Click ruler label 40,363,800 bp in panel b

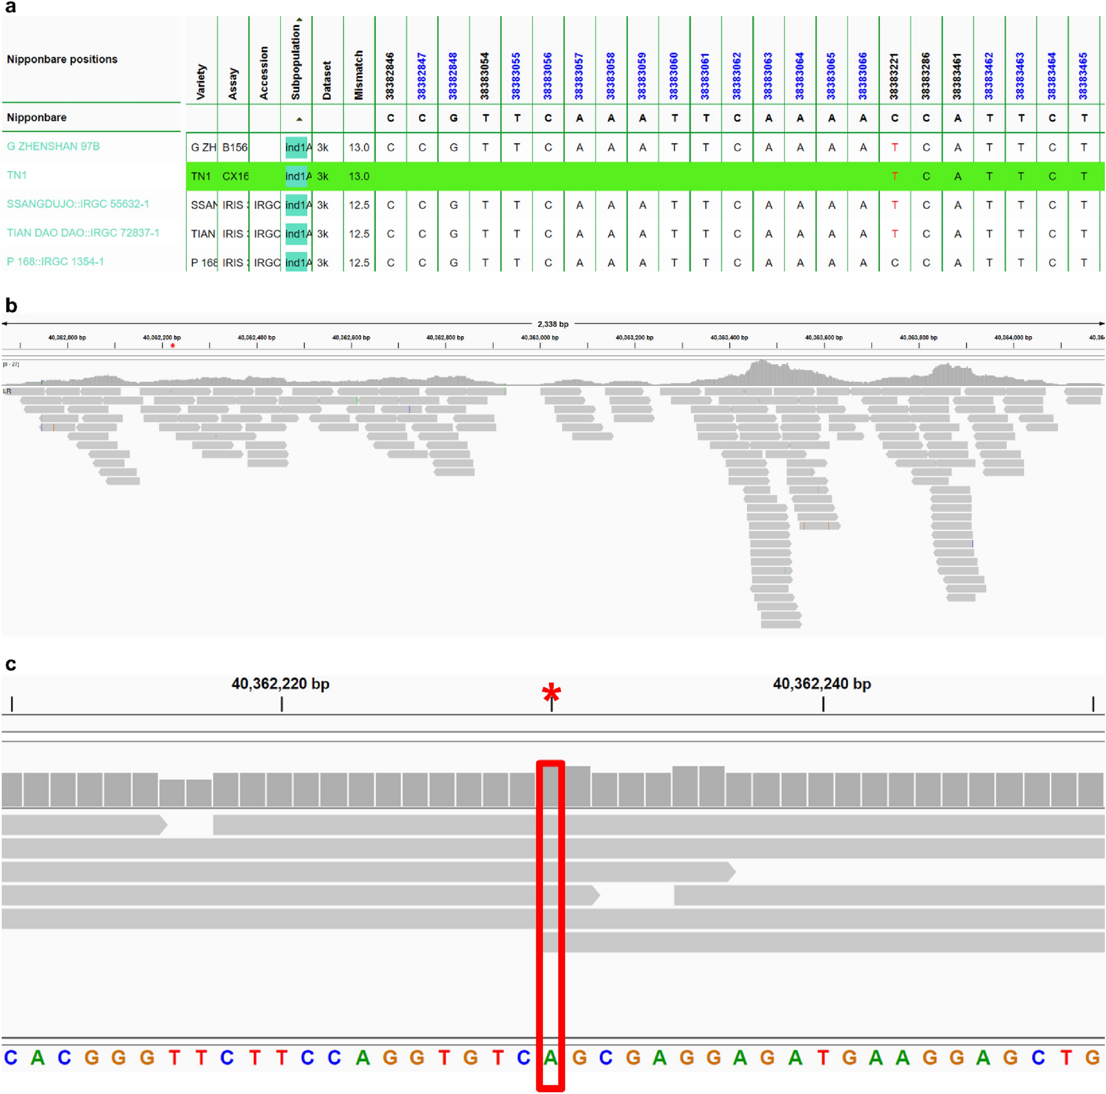point(919,337)
